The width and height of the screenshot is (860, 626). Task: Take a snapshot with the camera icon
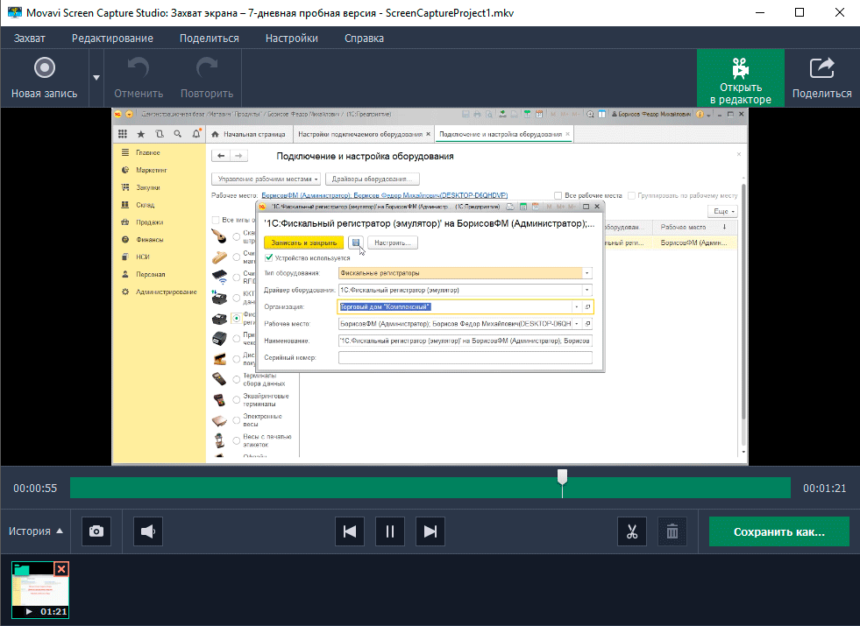pos(96,531)
